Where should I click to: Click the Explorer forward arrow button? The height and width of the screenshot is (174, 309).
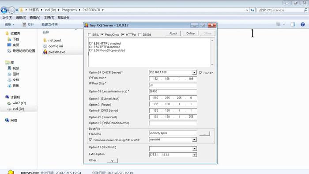click(12, 10)
